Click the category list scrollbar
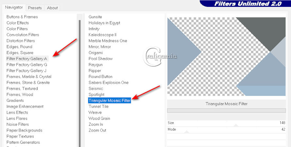This screenshot has height=147, width=291. [80, 83]
